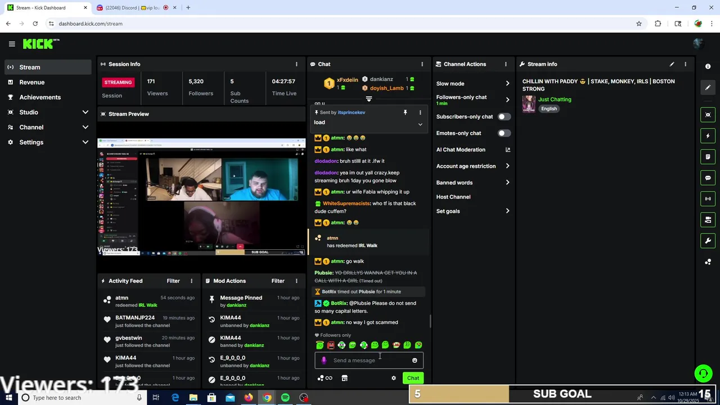
Task: Click the green Chat send button
Action: coord(413,378)
